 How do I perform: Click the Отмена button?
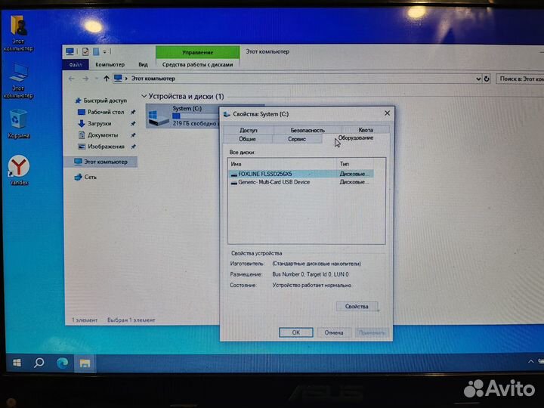click(x=334, y=332)
